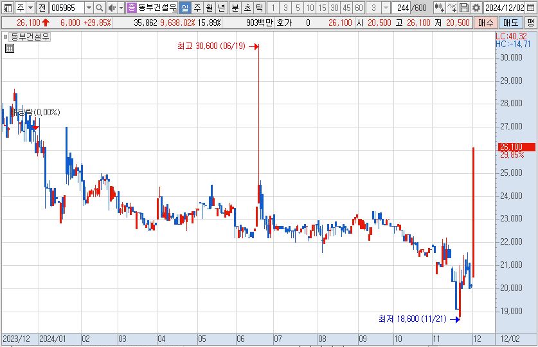Select the 10 interval button
Image resolution: width=538 pixels, height=347 pixels.
coord(310,8)
